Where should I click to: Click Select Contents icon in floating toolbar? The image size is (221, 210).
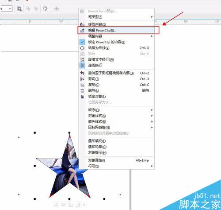63,205
